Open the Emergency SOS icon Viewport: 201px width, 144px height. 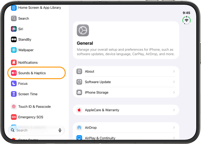14,117
